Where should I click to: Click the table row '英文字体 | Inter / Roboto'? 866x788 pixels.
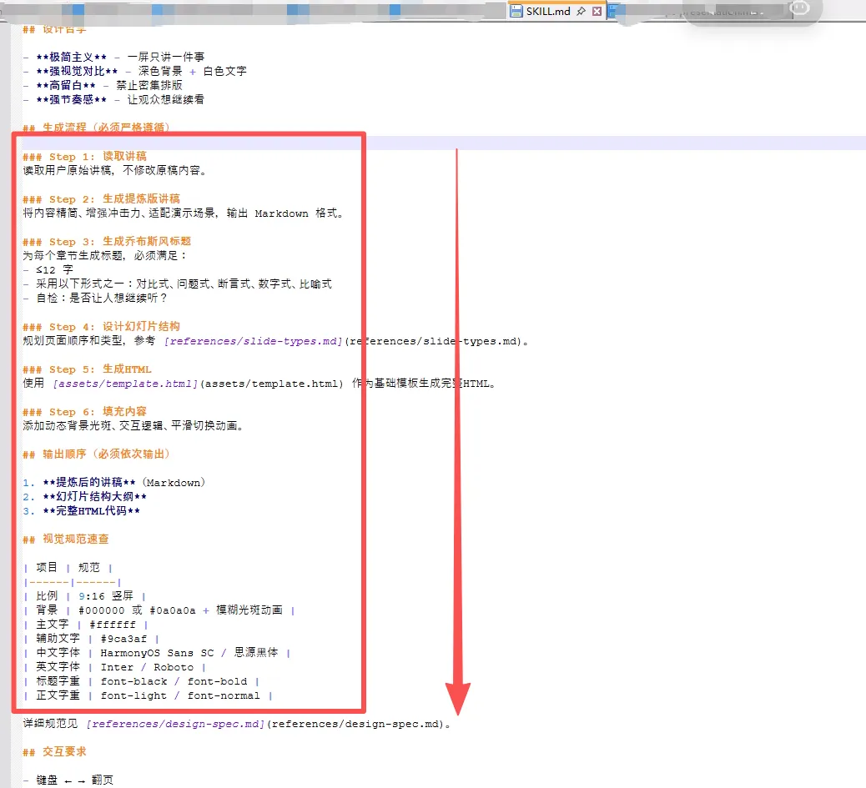[x=114, y=667]
